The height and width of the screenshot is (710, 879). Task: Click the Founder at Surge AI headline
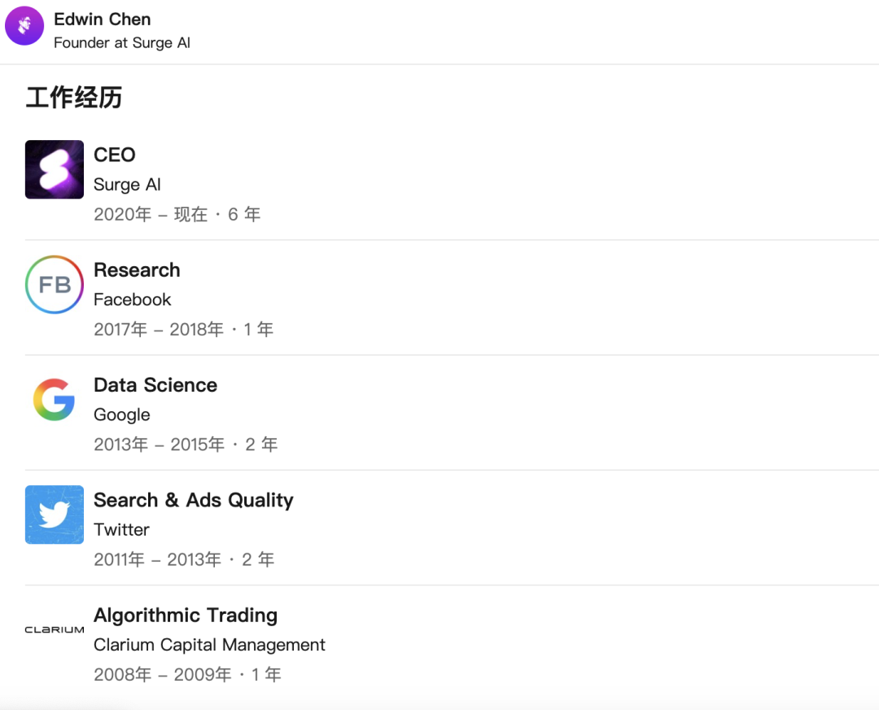click(x=121, y=43)
